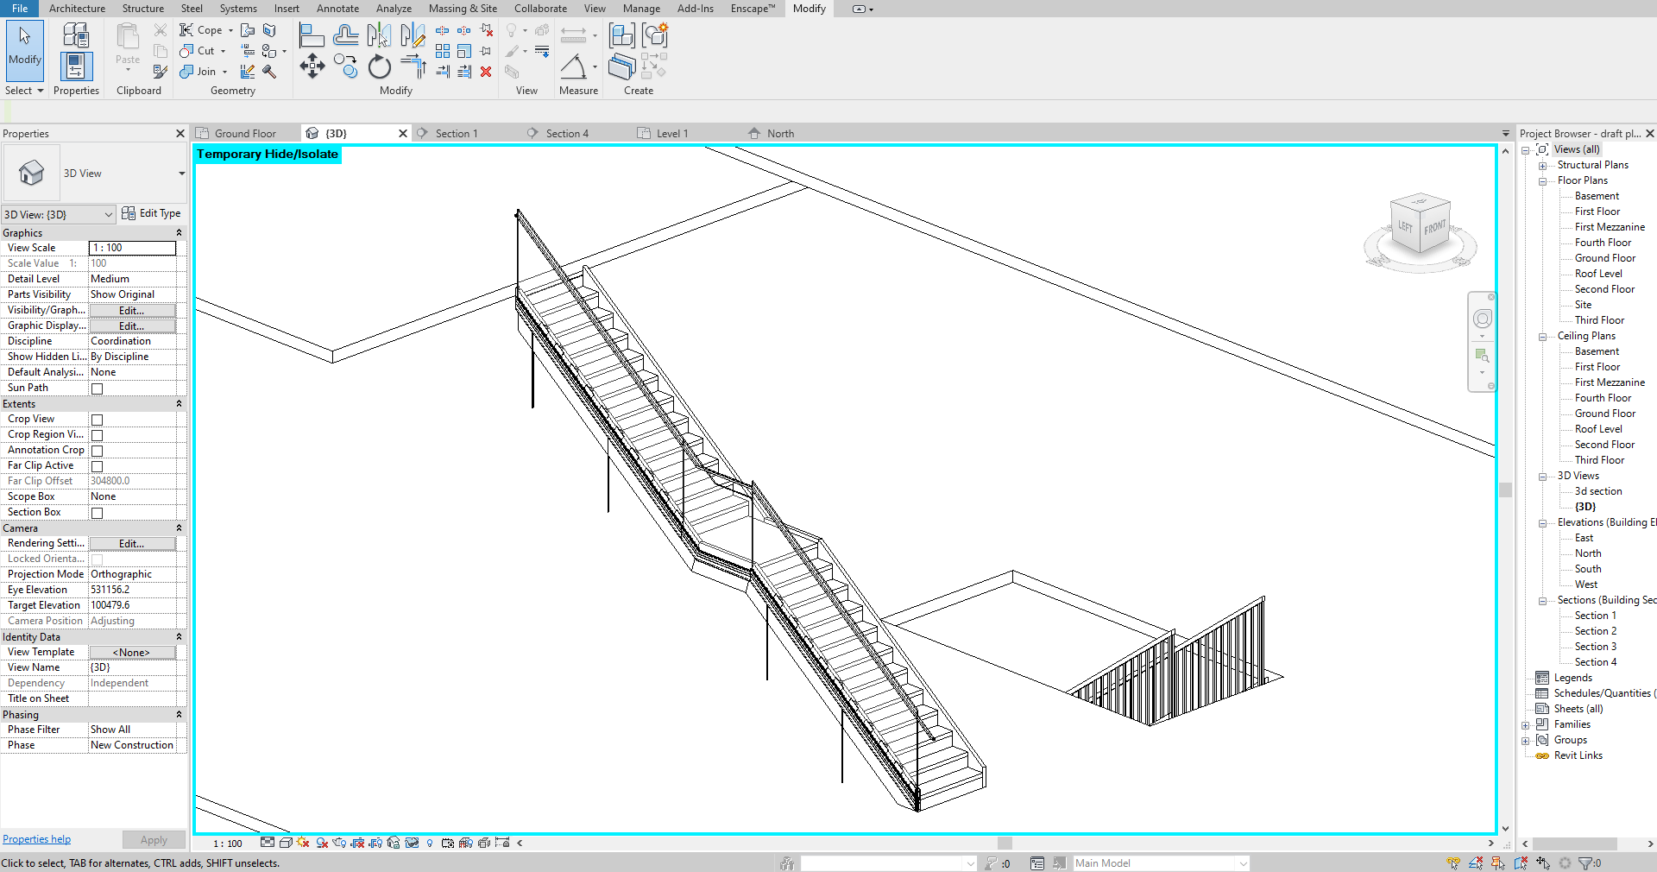Open the Ground Floor view tab

(245, 134)
